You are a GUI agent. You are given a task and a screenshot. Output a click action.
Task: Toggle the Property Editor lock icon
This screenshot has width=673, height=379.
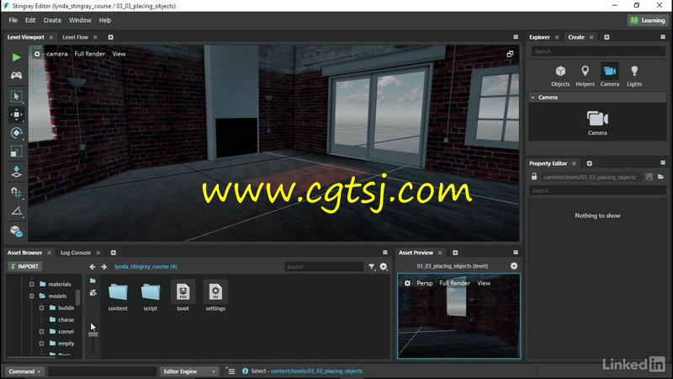(534, 177)
